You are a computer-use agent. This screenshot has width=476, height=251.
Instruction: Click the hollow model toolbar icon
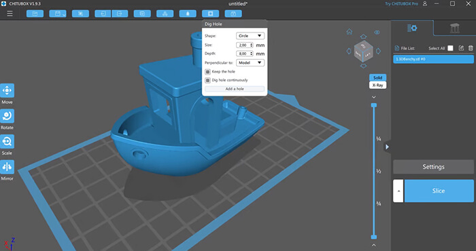point(188,14)
